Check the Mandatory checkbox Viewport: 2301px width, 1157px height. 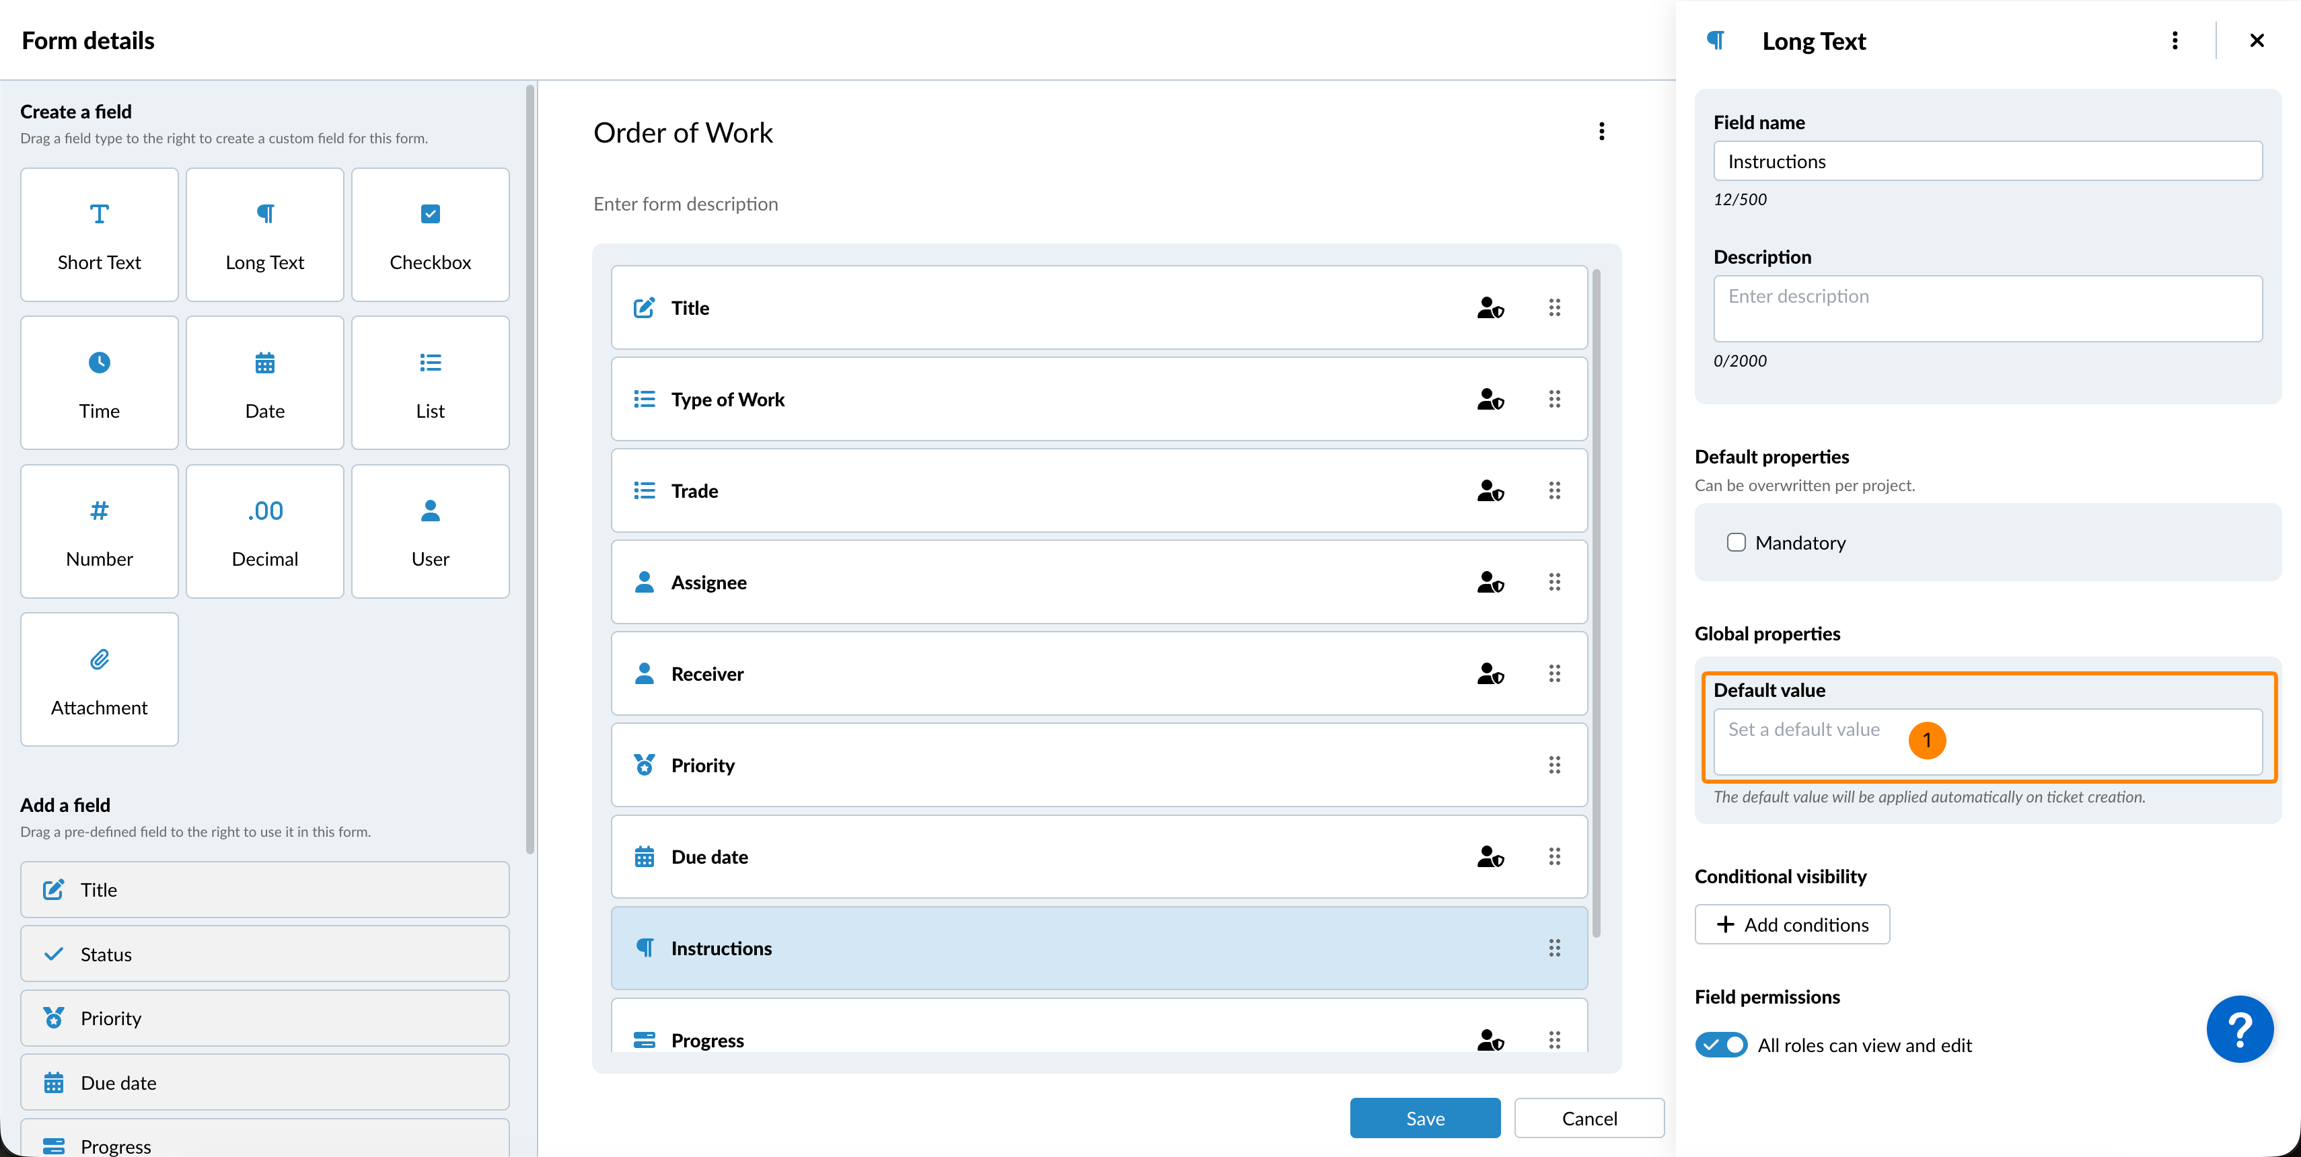coord(1736,543)
